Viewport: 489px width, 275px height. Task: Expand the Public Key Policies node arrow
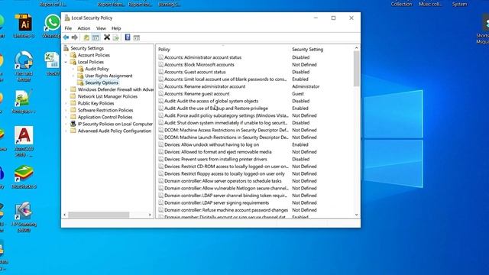66,103
